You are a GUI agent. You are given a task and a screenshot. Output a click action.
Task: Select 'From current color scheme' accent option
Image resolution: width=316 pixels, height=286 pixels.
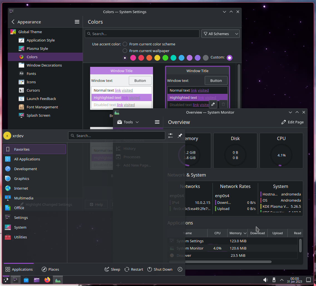click(125, 44)
